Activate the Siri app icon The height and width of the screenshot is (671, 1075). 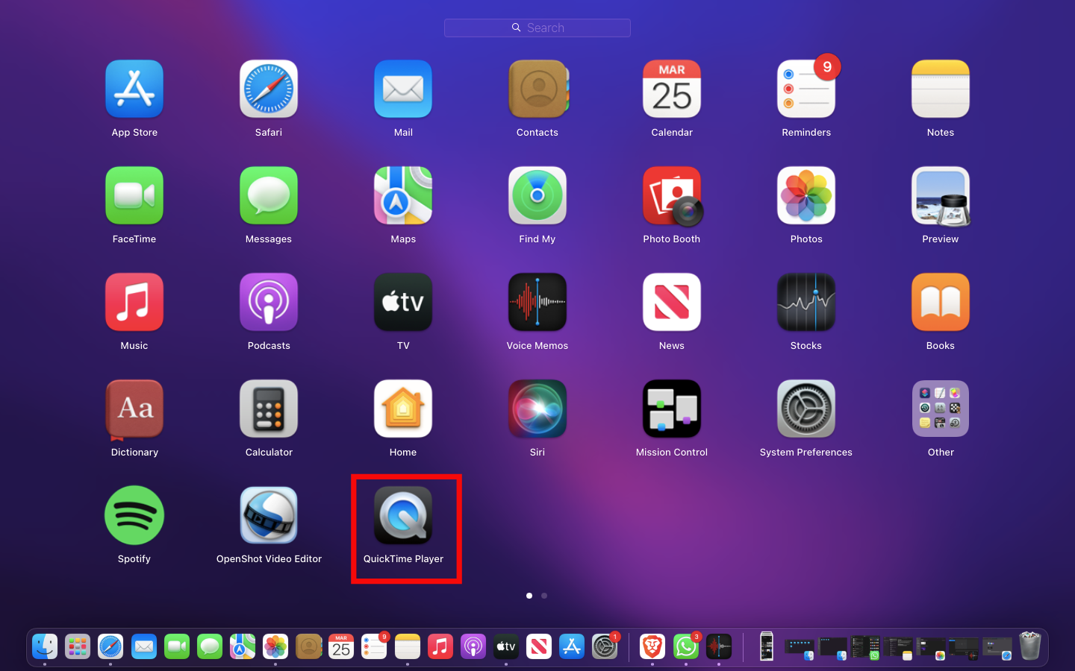[537, 409]
